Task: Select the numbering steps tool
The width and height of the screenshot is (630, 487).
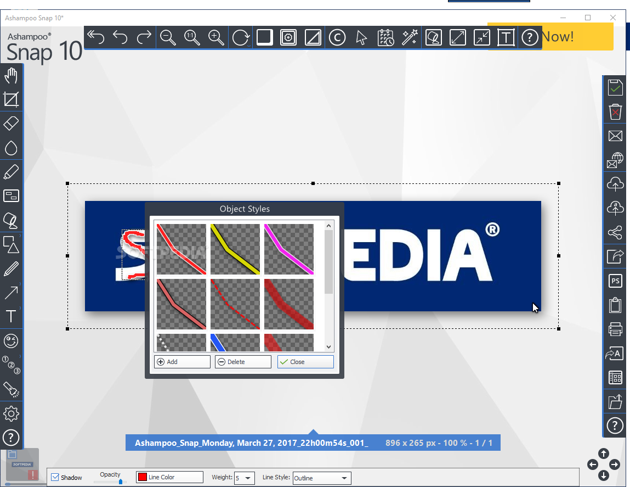Action: (11, 365)
